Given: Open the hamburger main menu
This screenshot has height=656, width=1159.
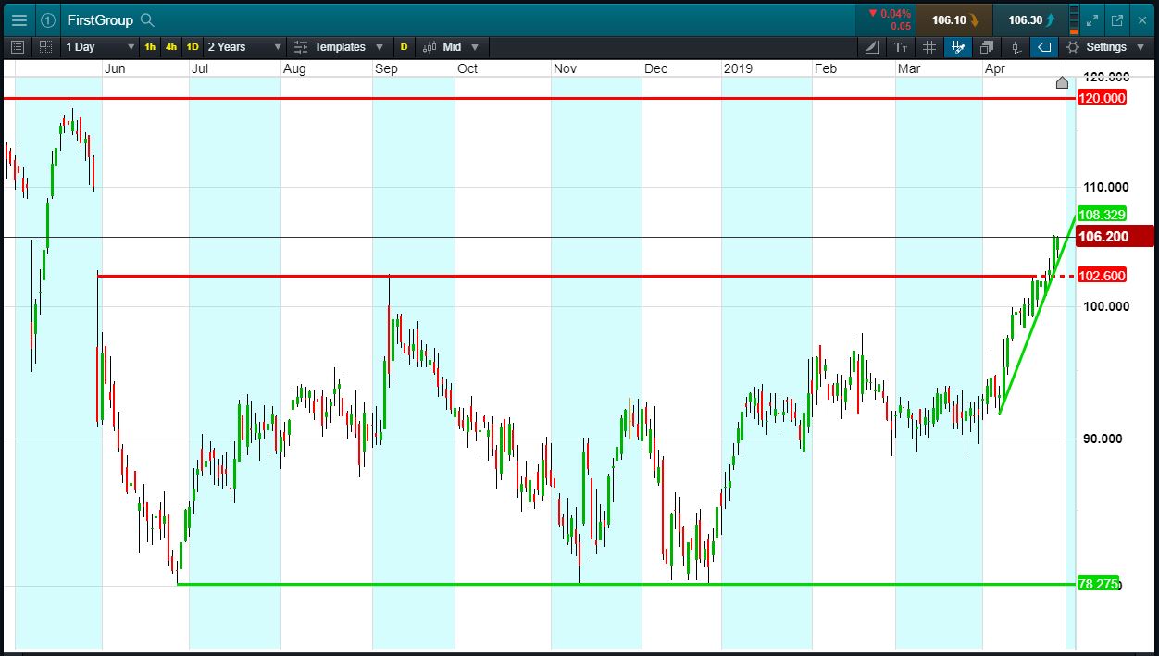Looking at the screenshot, I should 19,19.
